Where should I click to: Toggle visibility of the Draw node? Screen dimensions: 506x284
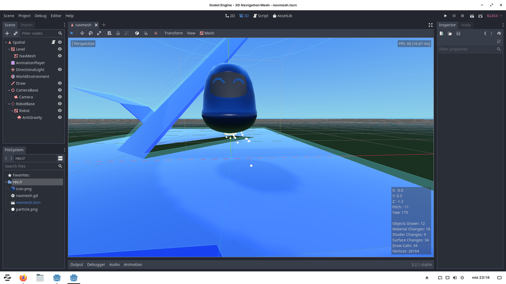(60, 83)
